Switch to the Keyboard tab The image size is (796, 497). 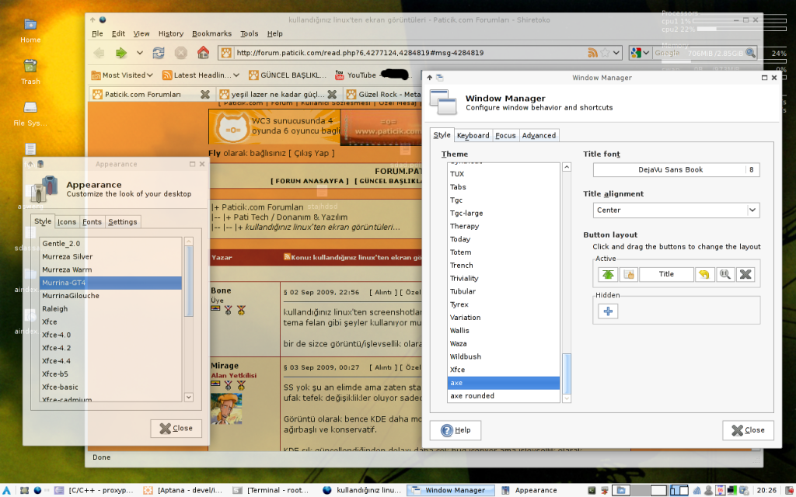473,135
